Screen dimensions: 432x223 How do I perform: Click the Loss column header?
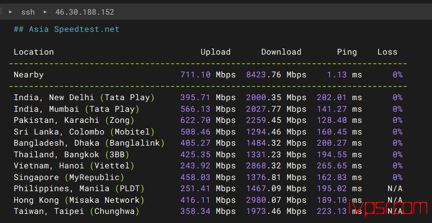tap(388, 52)
